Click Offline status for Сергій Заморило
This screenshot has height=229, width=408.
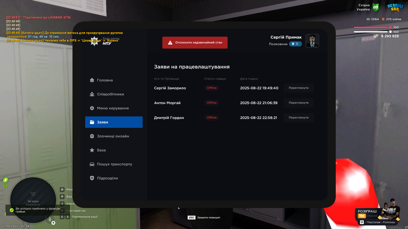[x=212, y=88]
